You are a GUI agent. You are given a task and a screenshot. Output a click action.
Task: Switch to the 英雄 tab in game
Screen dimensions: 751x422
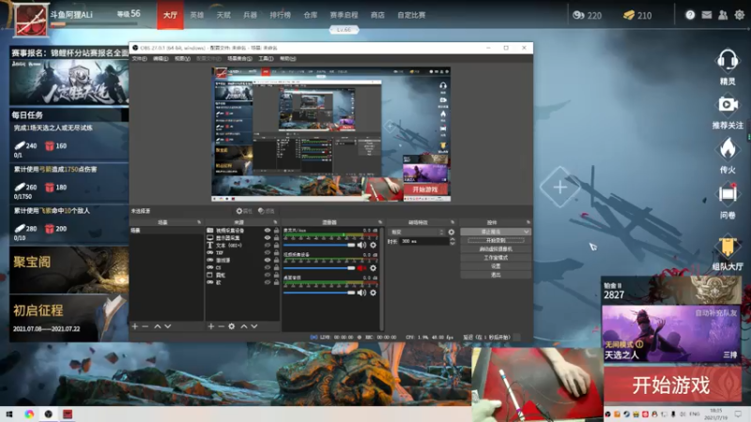tap(197, 15)
